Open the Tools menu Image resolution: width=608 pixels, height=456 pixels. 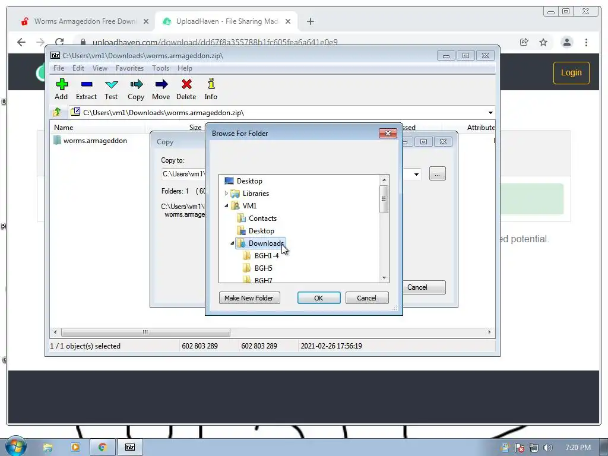tap(160, 68)
